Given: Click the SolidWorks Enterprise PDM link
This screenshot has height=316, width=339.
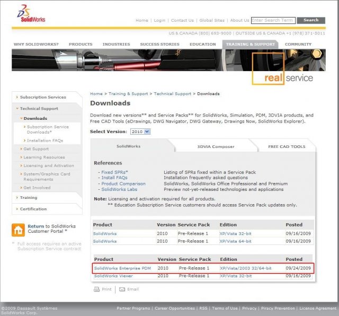Looking at the screenshot, I should (122, 268).
